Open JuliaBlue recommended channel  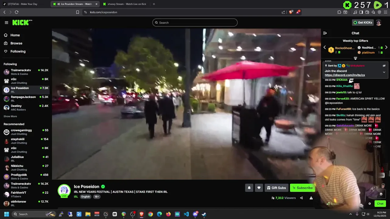[x=26, y=159]
